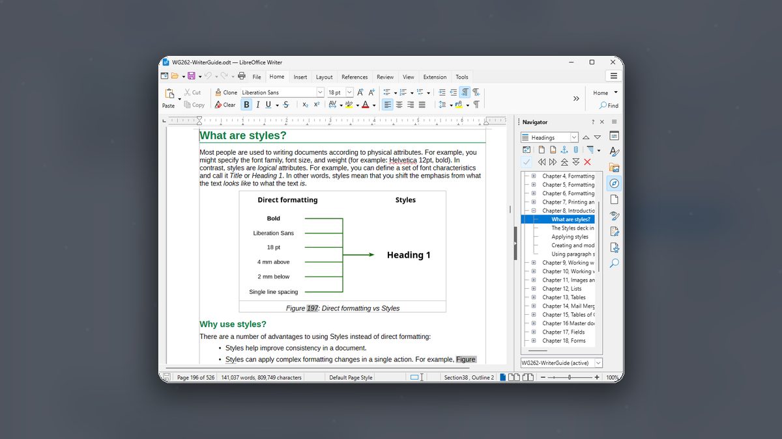The width and height of the screenshot is (782, 439).
Task: Select 'Chapter 17, Fields' in Navigator
Action: (x=563, y=332)
